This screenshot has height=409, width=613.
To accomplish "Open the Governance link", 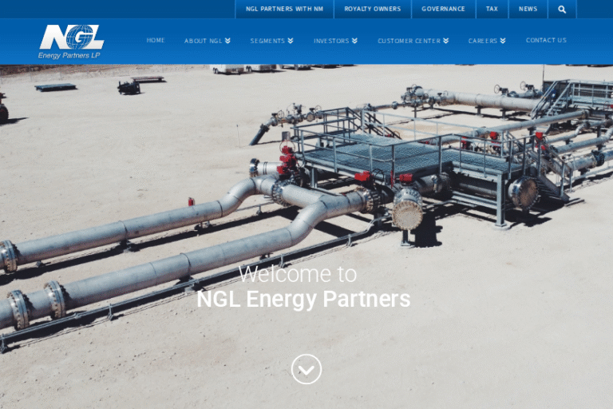I will (443, 9).
